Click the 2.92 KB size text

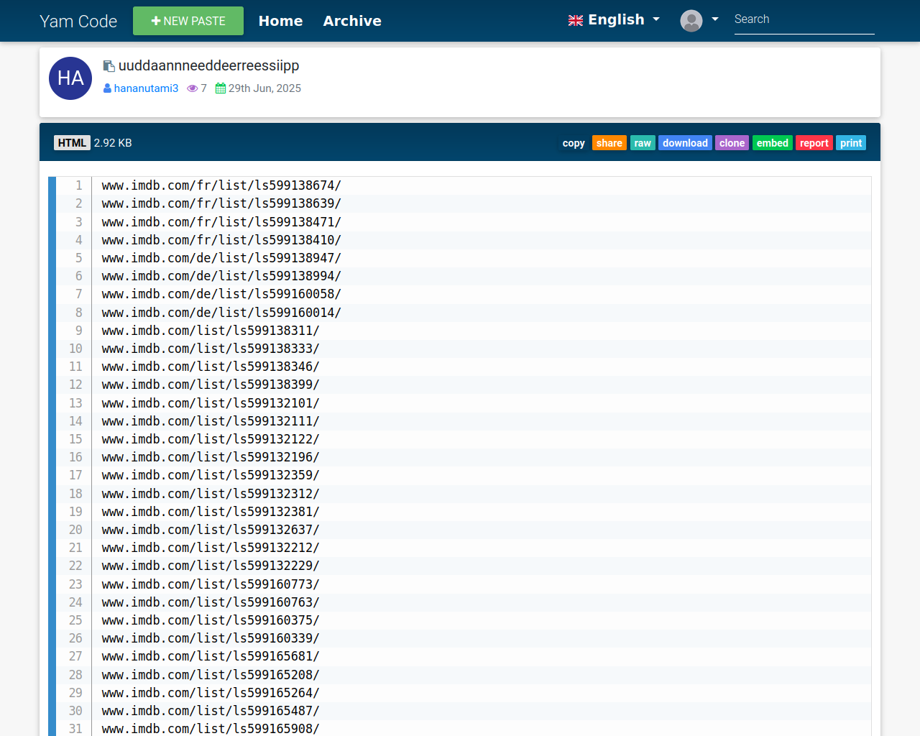coord(113,143)
